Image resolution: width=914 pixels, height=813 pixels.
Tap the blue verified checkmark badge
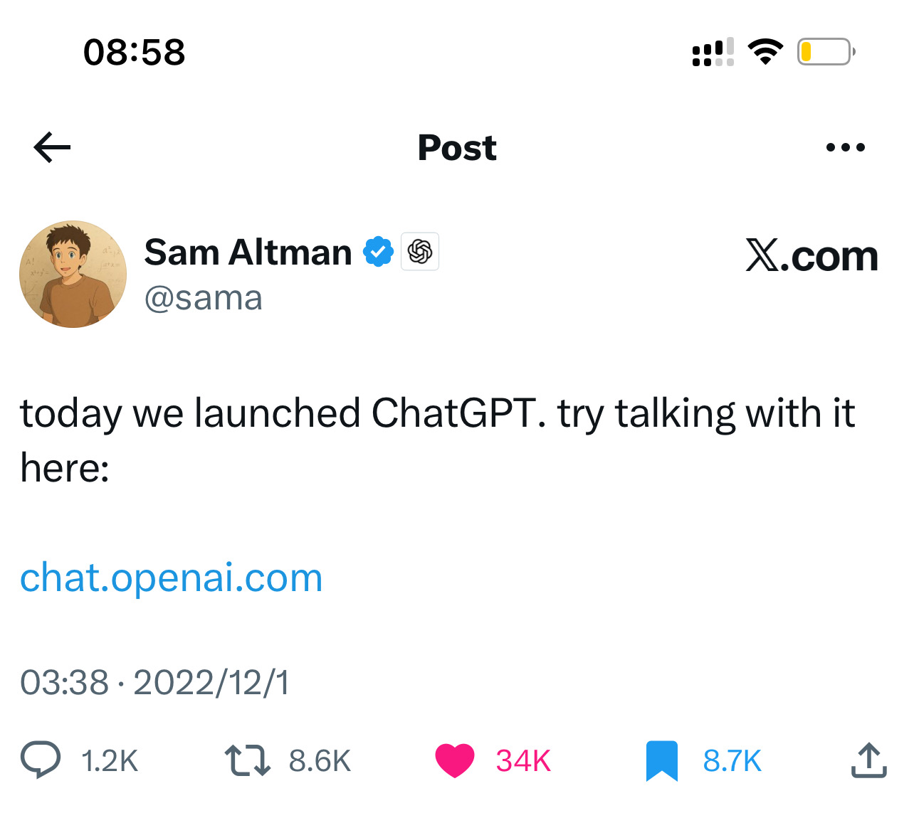pyautogui.click(x=378, y=252)
